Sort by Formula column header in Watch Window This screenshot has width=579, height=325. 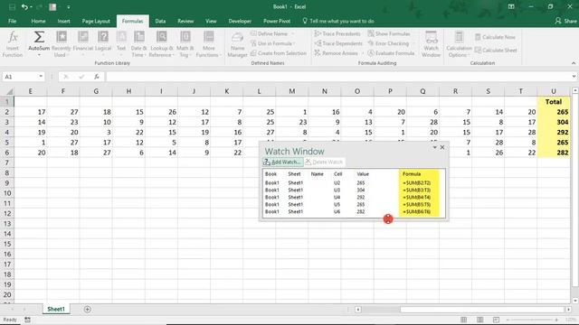click(x=412, y=174)
